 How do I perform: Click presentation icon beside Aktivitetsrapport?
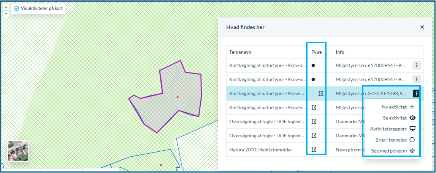click(x=412, y=129)
